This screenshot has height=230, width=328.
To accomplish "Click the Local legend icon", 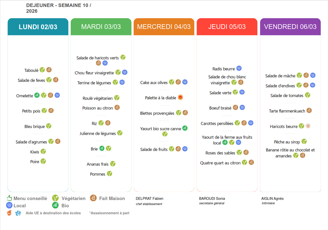I will coord(9,206).
